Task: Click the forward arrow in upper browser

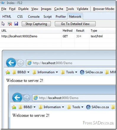Action: [x=20, y=63]
